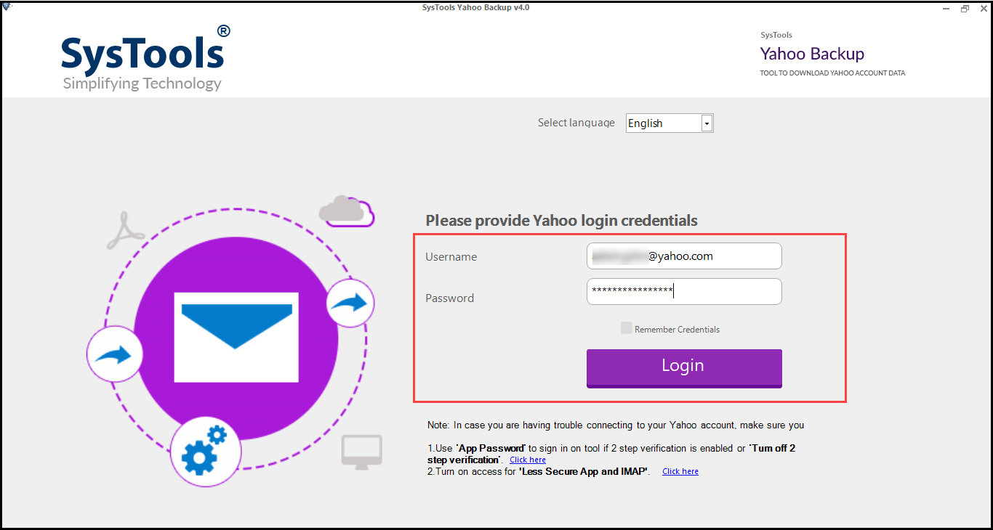Enable the Remember Credentials checkbox
This screenshot has height=530, width=993.
[627, 328]
